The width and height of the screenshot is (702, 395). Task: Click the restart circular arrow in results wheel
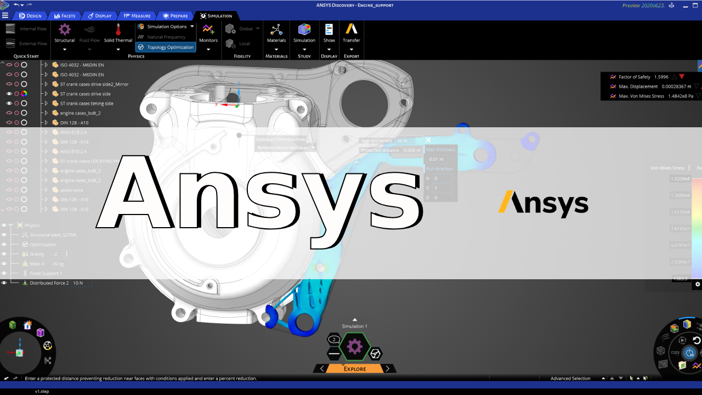click(x=697, y=341)
